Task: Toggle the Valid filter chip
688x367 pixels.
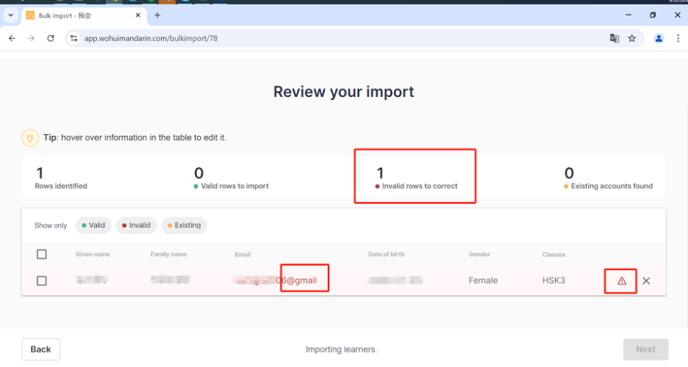Action: click(93, 225)
